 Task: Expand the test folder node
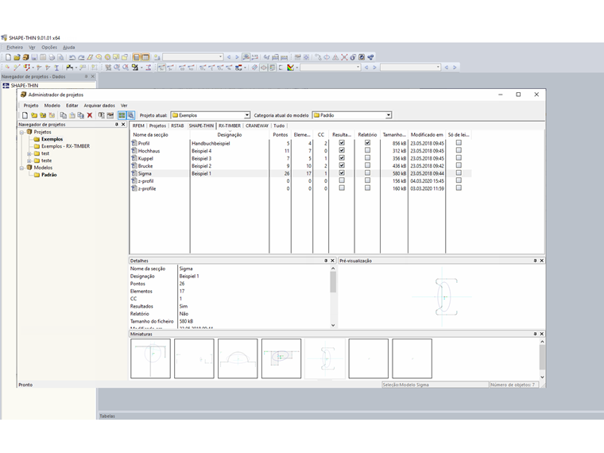(x=29, y=153)
